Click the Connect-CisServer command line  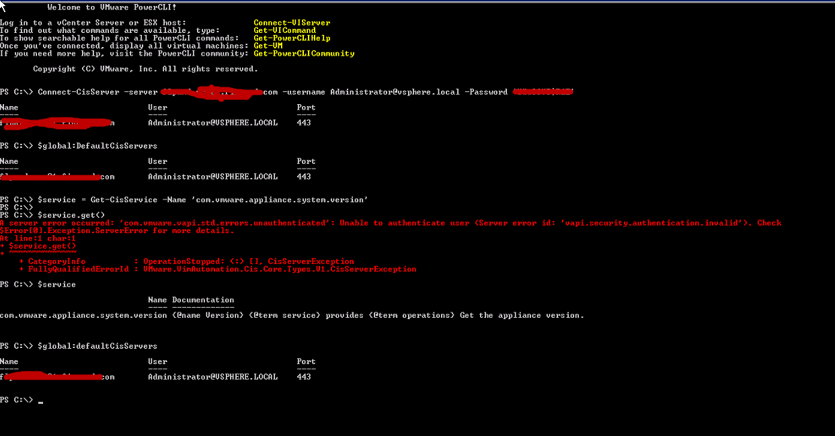[x=287, y=92]
